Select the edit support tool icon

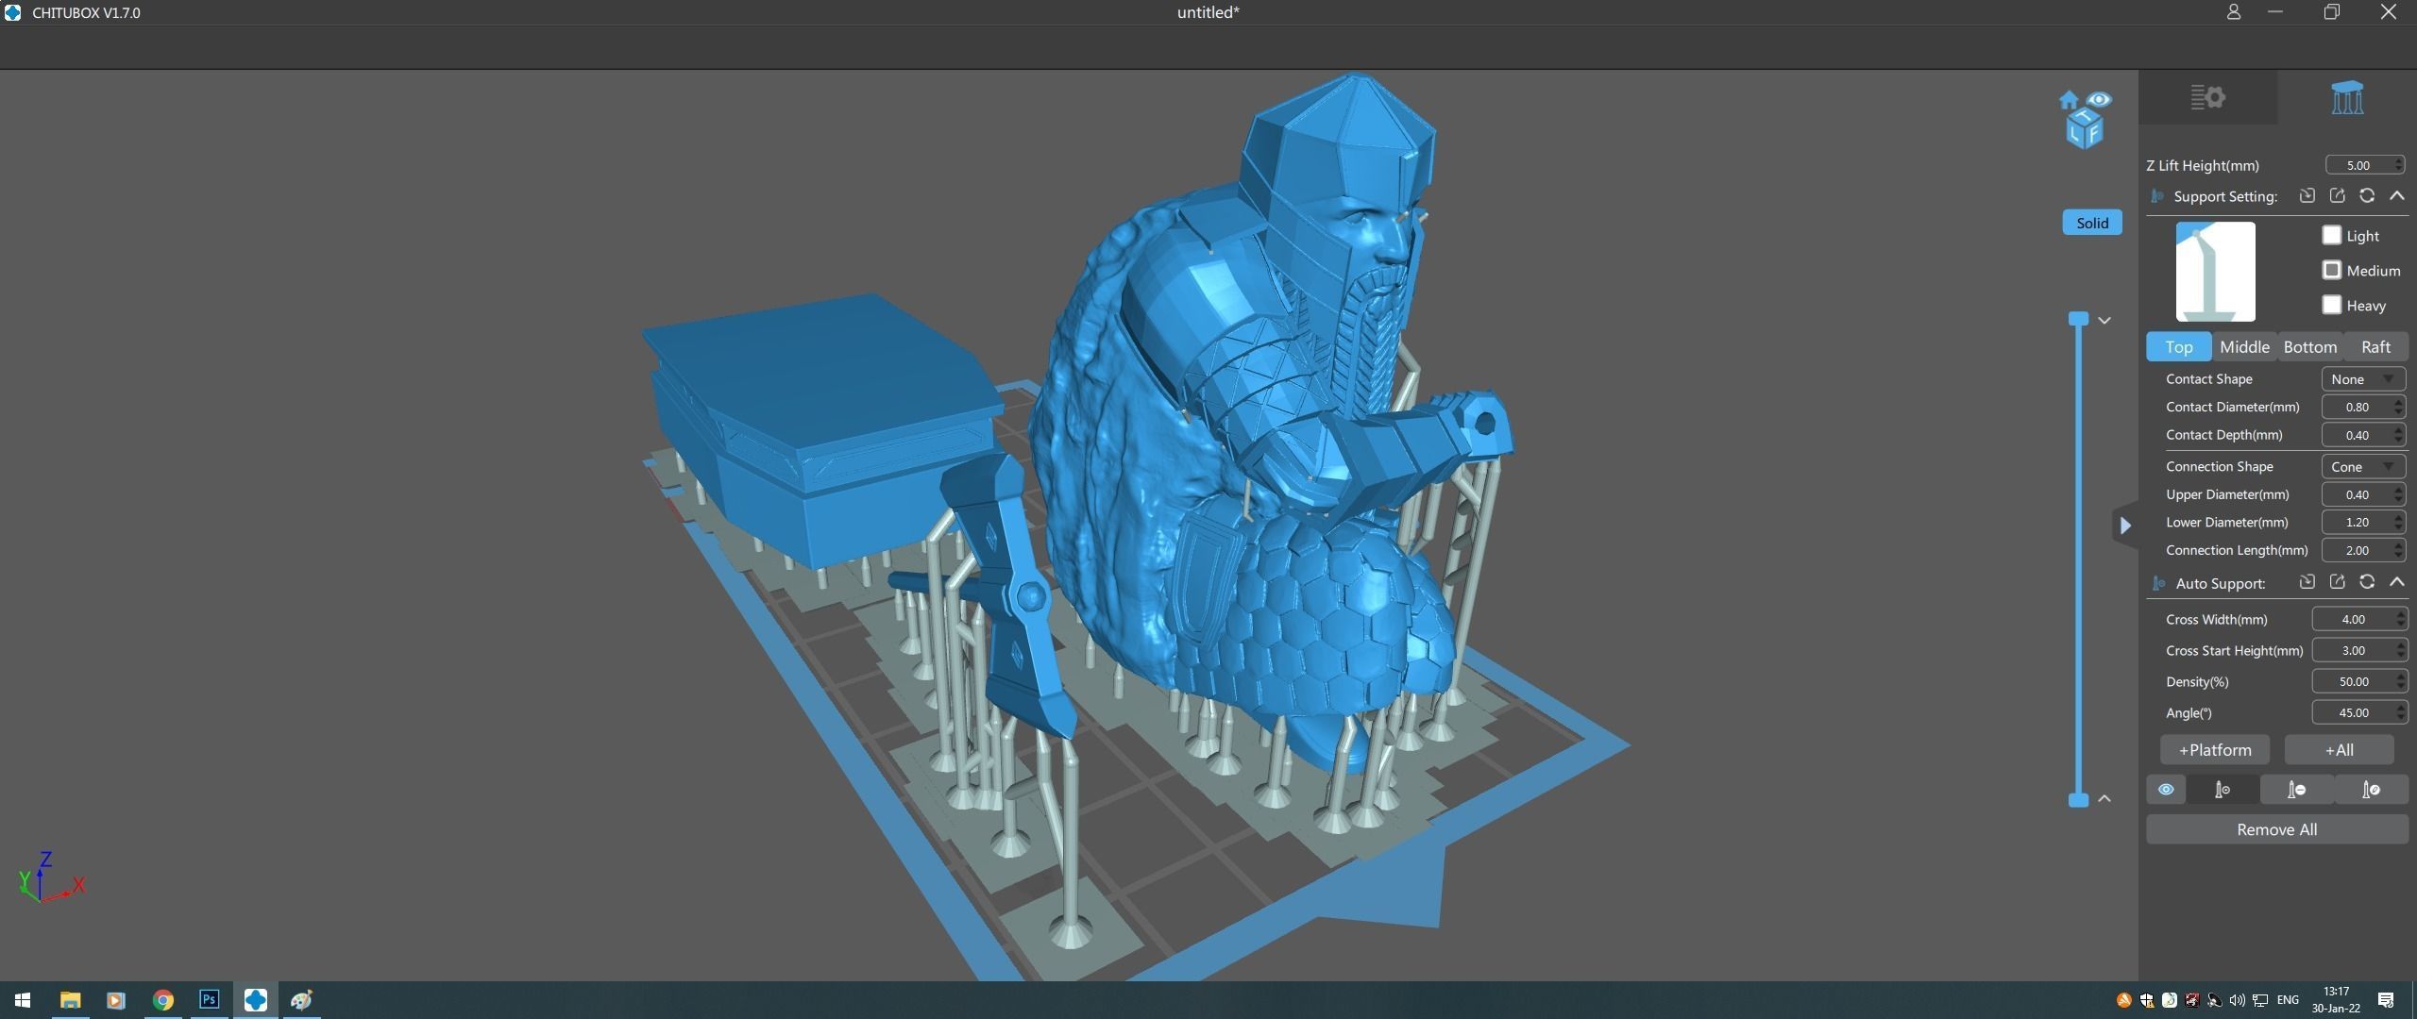(x=2371, y=790)
